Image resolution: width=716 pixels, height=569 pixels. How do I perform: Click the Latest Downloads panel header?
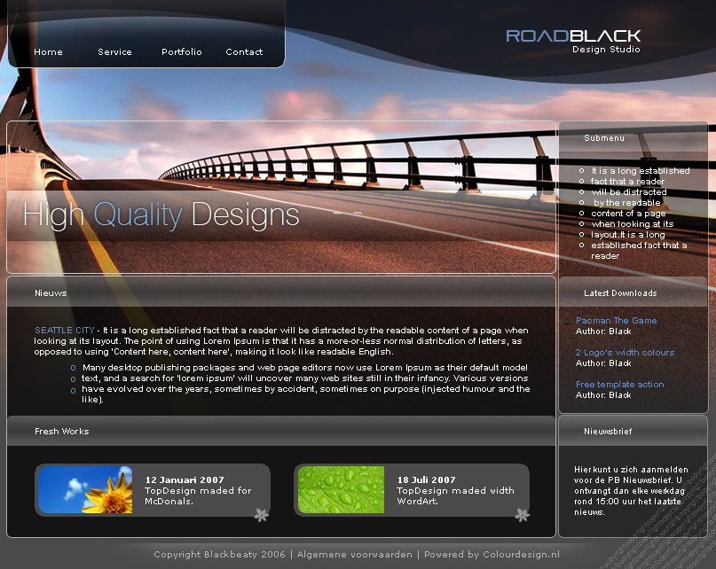point(633,292)
